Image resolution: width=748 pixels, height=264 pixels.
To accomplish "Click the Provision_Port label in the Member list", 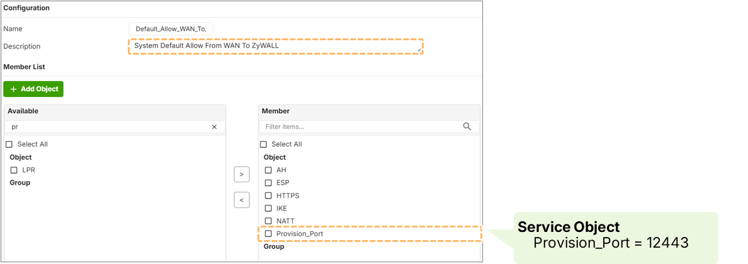I will pyautogui.click(x=300, y=234).
